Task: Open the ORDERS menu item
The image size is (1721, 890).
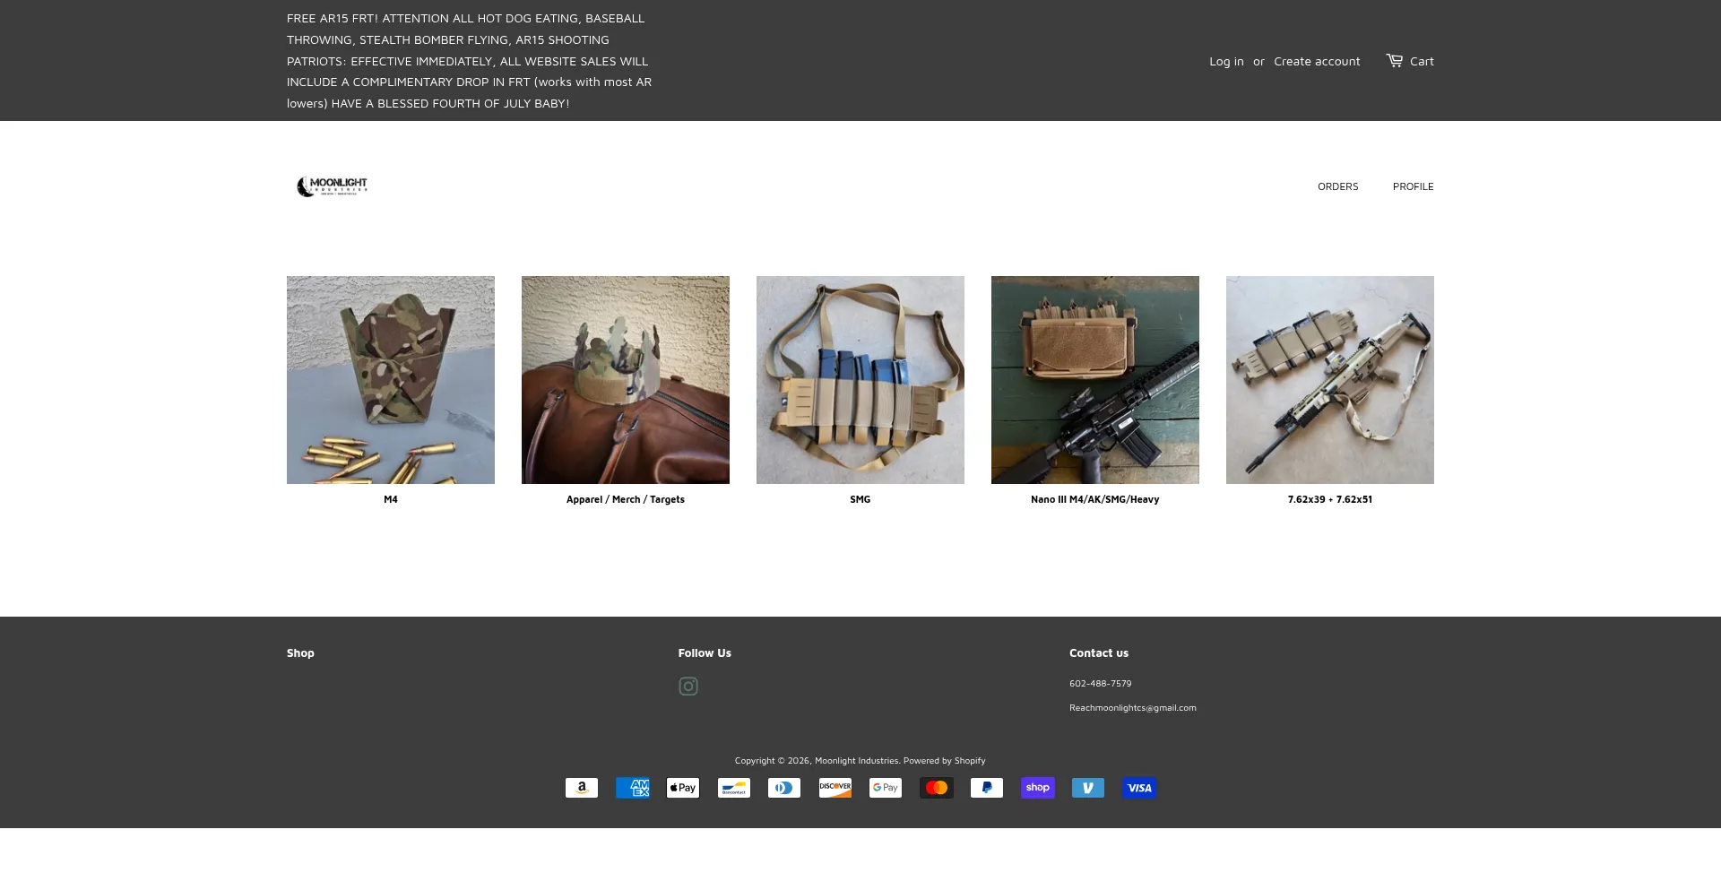Action: point(1337,186)
